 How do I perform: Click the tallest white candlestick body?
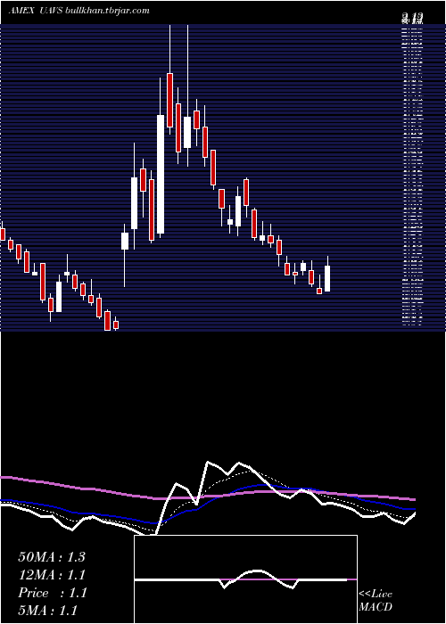(161, 175)
